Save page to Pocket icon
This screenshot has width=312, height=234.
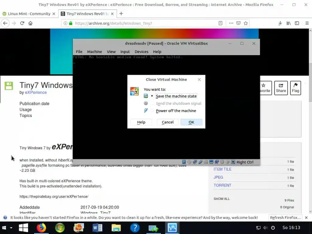[x=238, y=23]
